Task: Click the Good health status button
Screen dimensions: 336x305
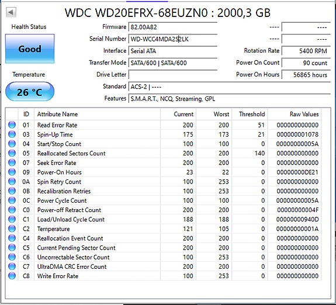Action: 30,48
